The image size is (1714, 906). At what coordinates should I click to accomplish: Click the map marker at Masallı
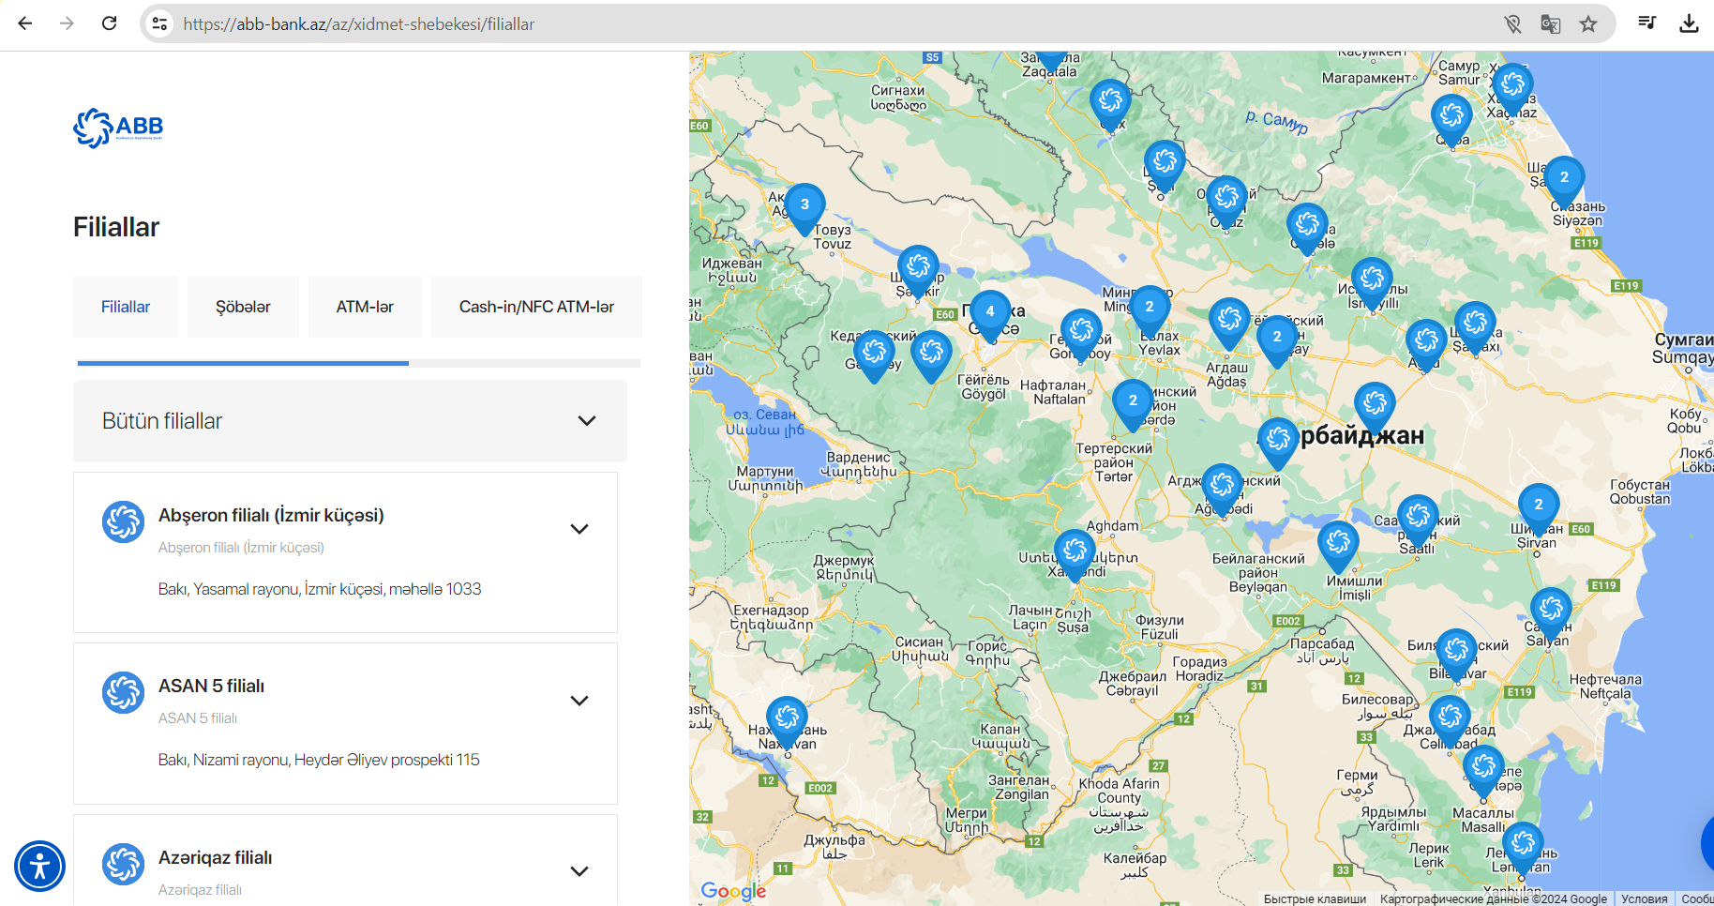click(x=1484, y=770)
